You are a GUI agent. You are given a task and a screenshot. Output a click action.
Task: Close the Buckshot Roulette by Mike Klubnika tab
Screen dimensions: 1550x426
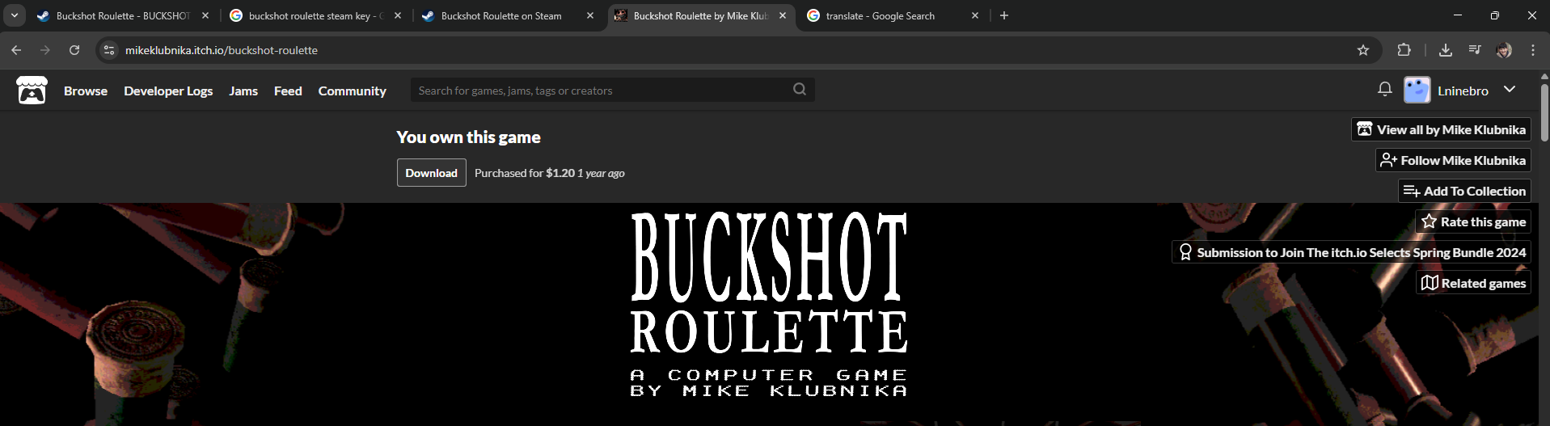pyautogui.click(x=783, y=15)
